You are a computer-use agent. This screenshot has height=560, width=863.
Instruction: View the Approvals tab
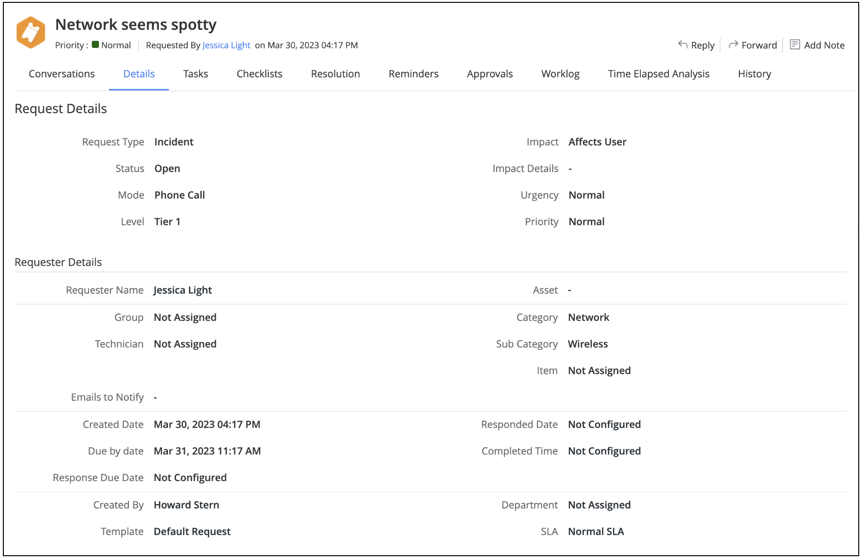490,74
